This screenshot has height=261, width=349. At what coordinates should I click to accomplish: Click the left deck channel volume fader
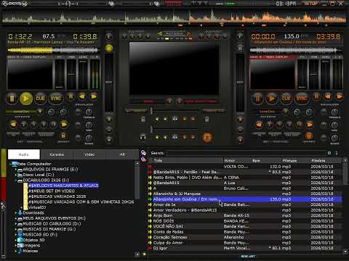[x=109, y=82]
